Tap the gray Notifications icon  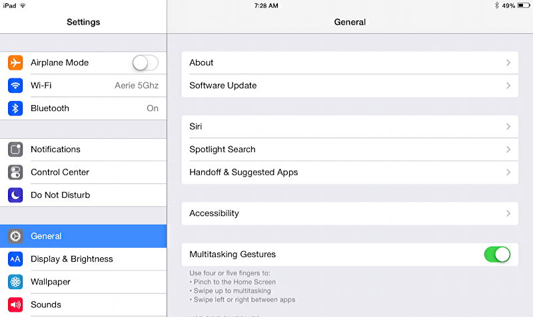click(x=15, y=150)
